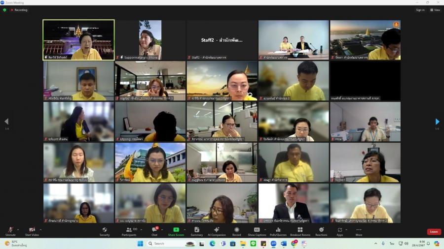This screenshot has width=444, height=249.
Task: Open the View menu at top right
Action: [x=435, y=10]
